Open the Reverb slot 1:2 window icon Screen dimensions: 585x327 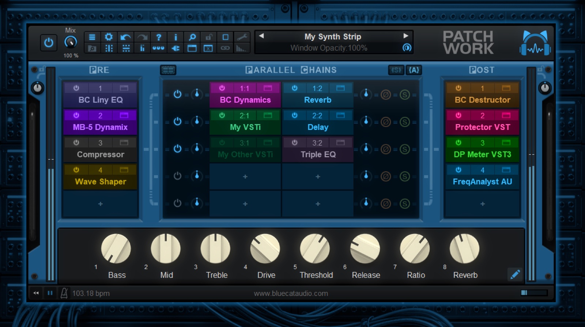[x=340, y=88]
